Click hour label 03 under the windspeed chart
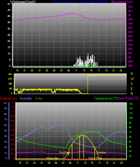Screen dimensions: 140x167 click(47, 70)
